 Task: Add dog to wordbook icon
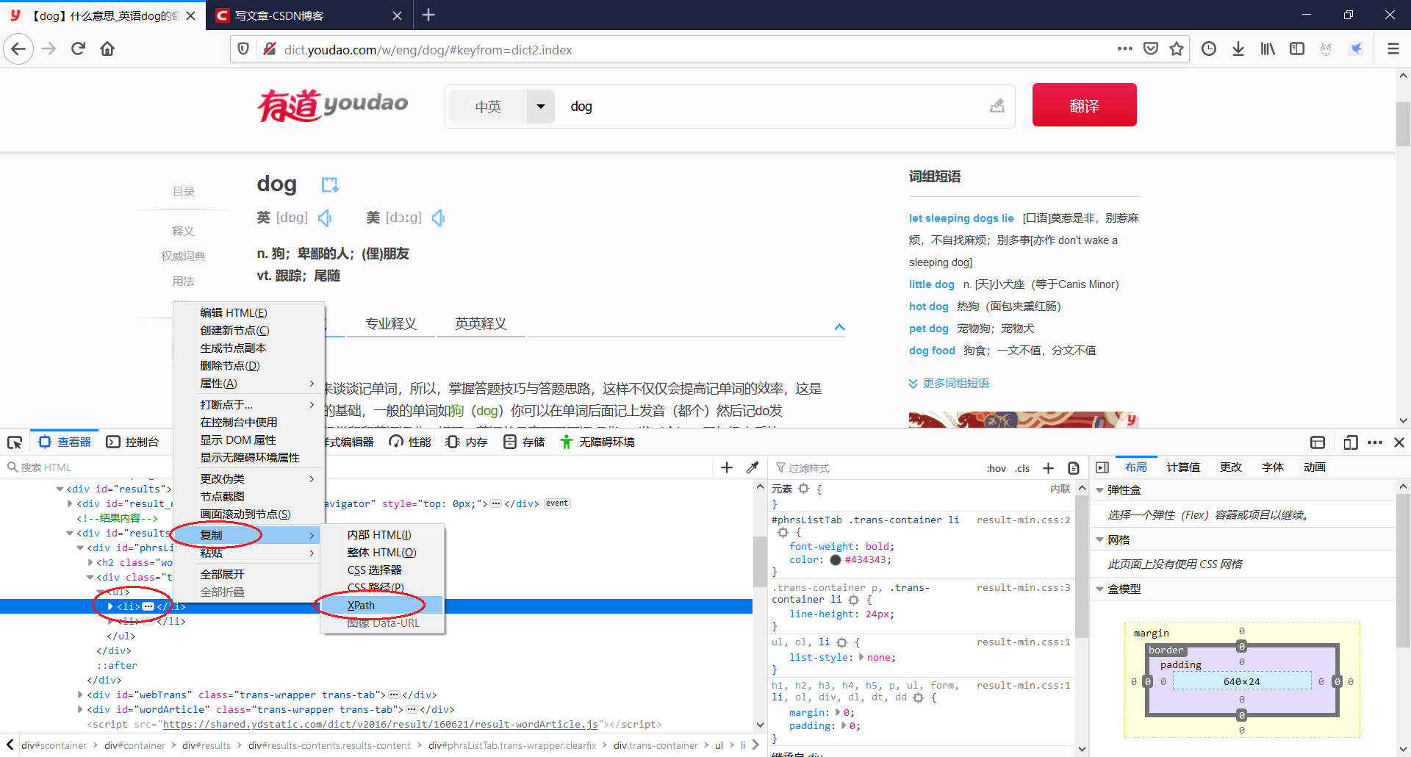point(330,184)
